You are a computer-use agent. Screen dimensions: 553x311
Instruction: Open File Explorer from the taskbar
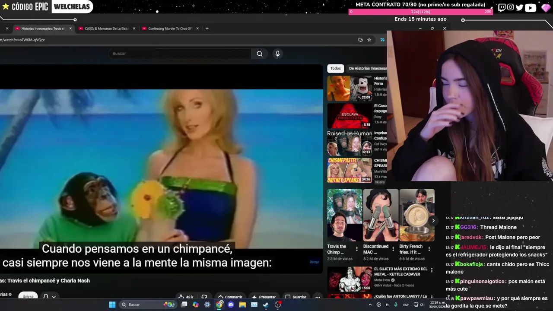tap(242, 305)
